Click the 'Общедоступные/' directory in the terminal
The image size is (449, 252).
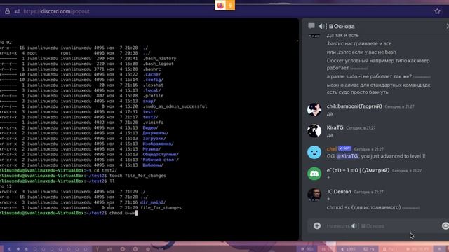(161, 154)
